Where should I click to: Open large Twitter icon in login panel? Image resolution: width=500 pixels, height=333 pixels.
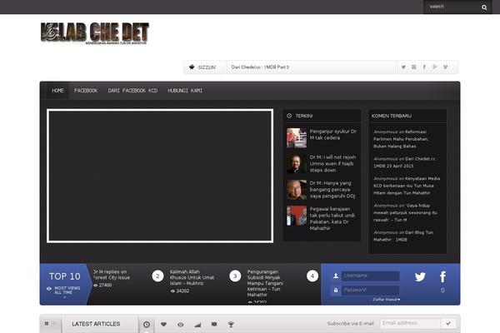click(x=420, y=276)
